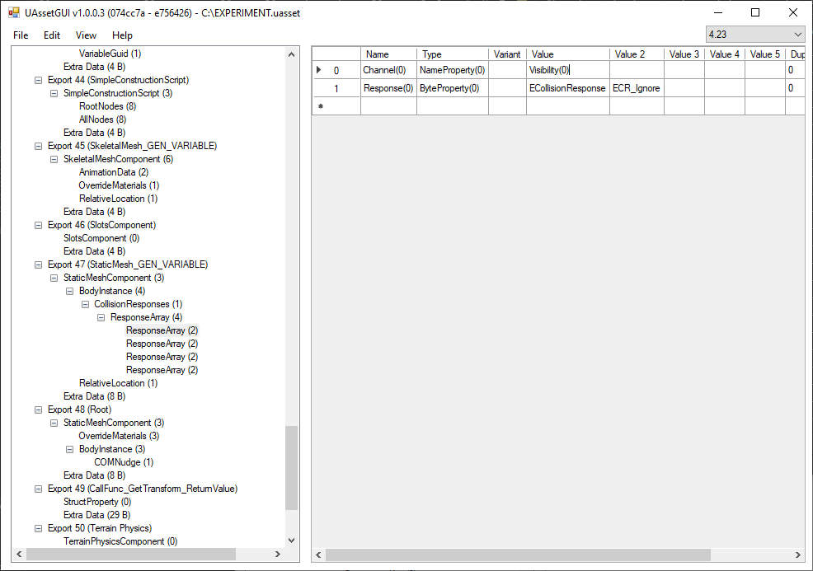813x571 pixels.
Task: Click the ECollisionResponse value cell
Action: pyautogui.click(x=568, y=88)
